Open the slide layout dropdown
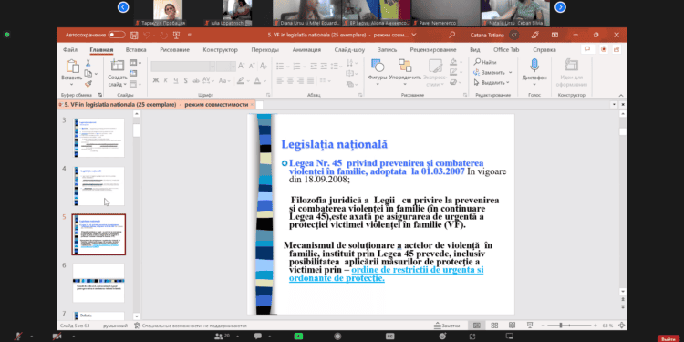Viewport: 684px width, 342px height. [135, 63]
